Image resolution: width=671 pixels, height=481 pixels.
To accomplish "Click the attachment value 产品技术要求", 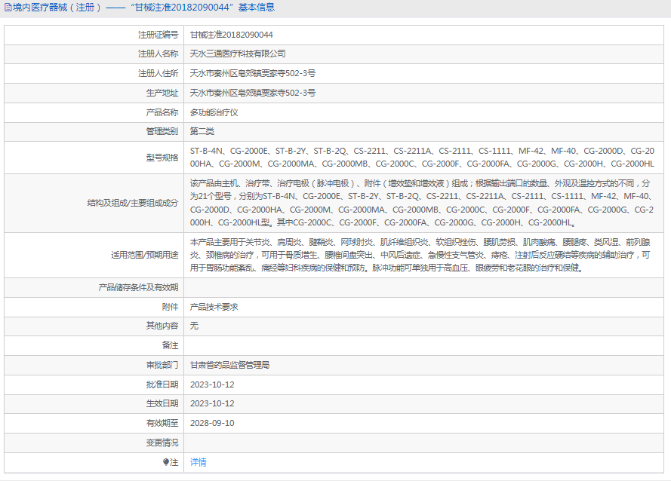I will pyautogui.click(x=214, y=307).
